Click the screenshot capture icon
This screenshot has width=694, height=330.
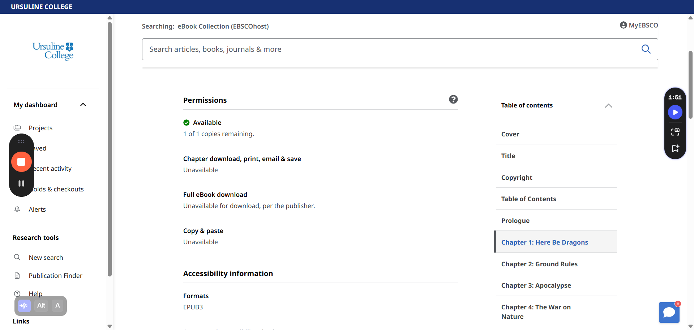[675, 132]
